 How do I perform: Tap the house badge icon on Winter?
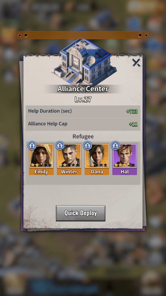(60, 146)
